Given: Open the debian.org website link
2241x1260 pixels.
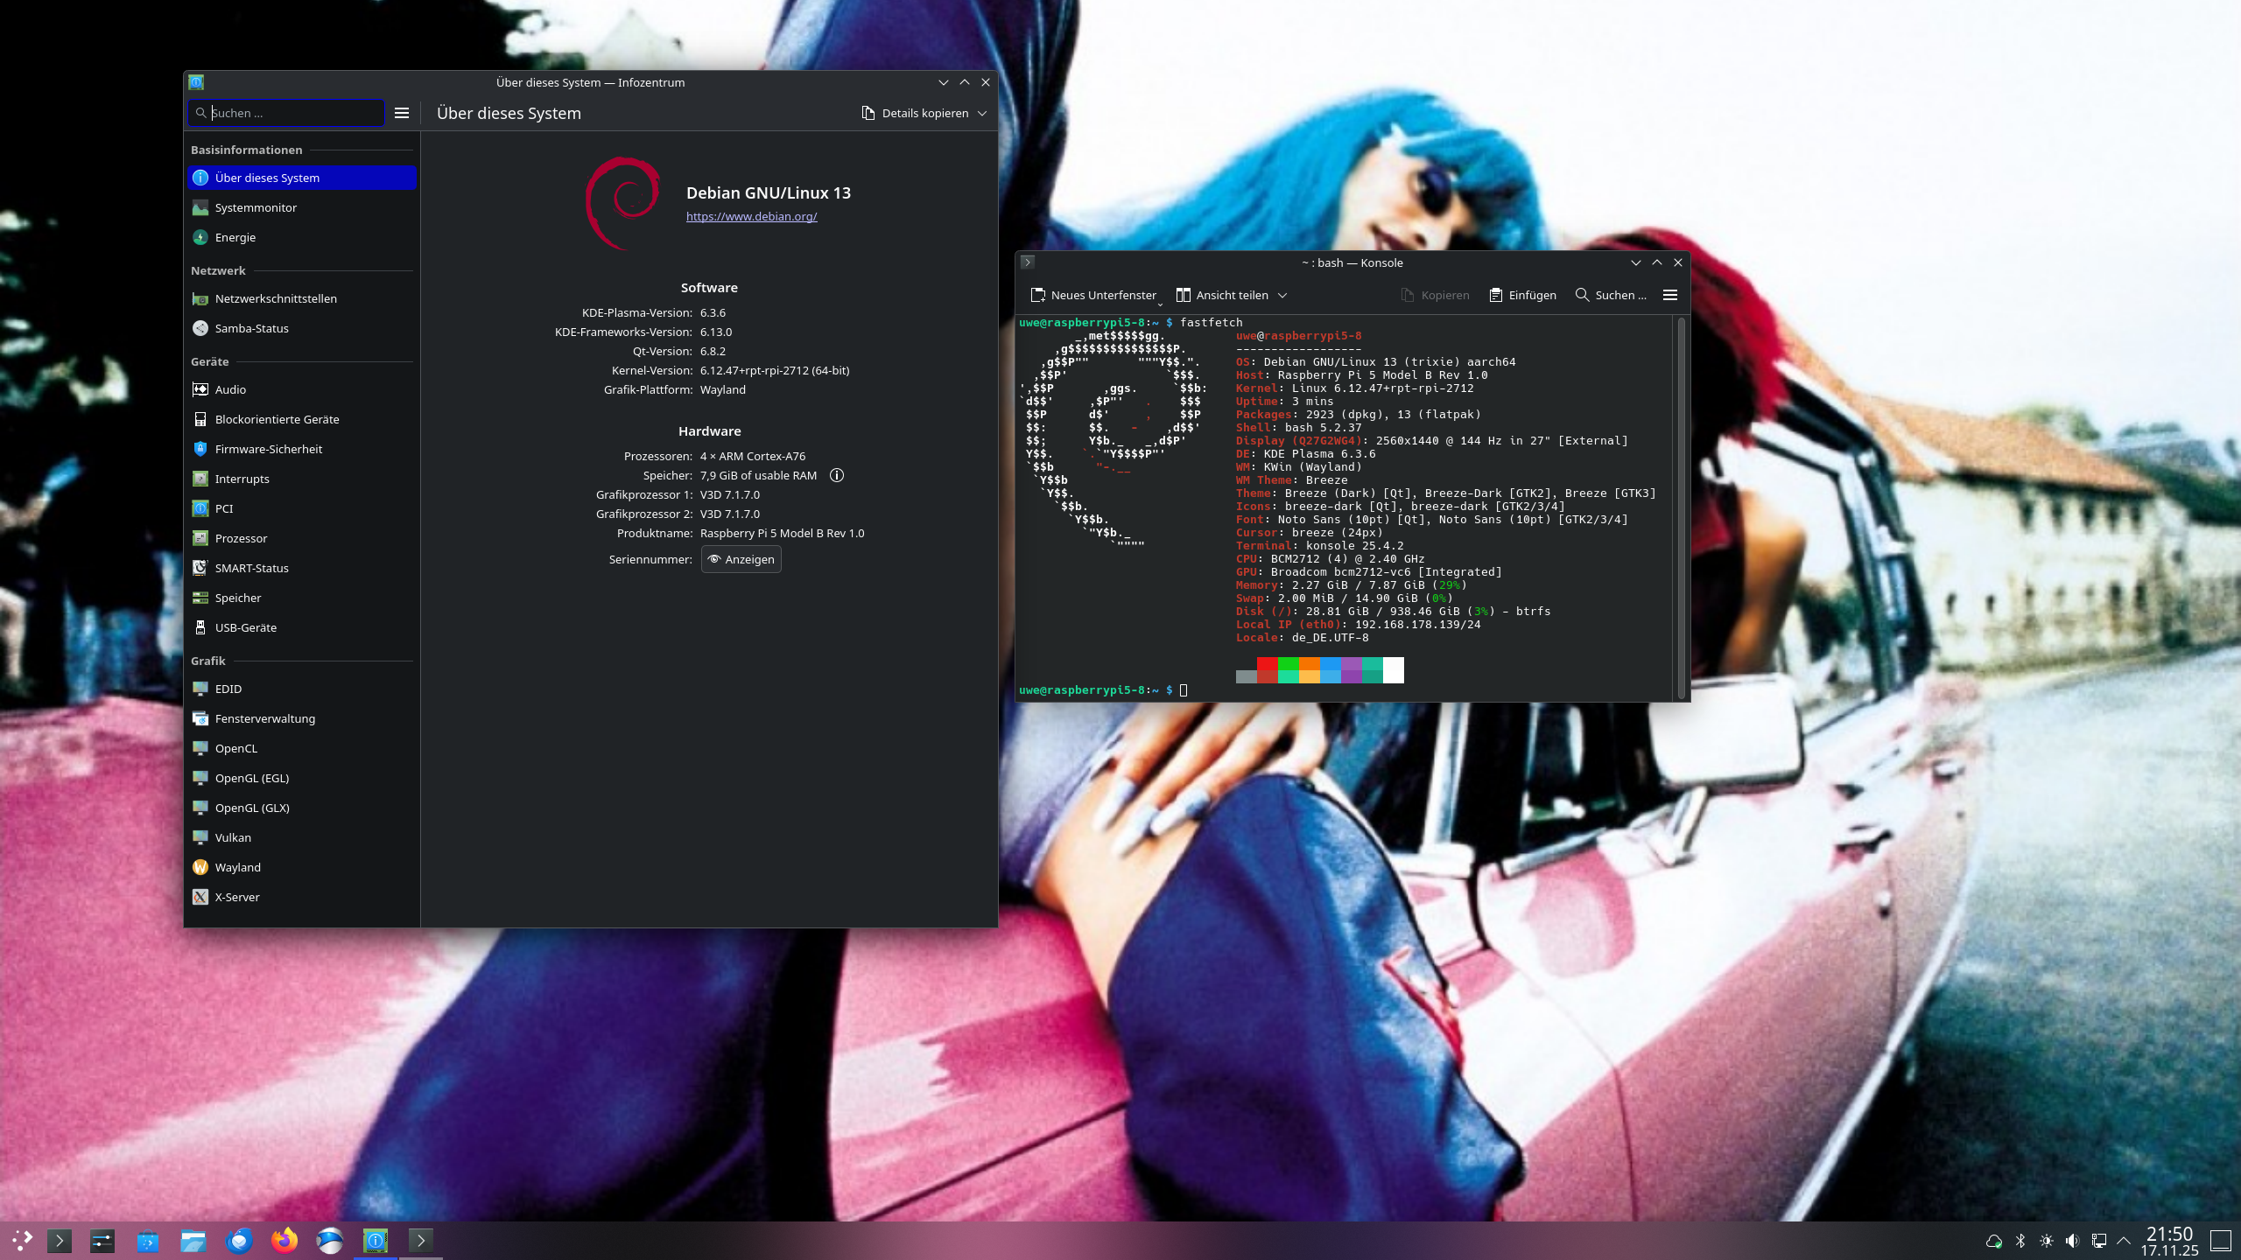Looking at the screenshot, I should point(751,216).
